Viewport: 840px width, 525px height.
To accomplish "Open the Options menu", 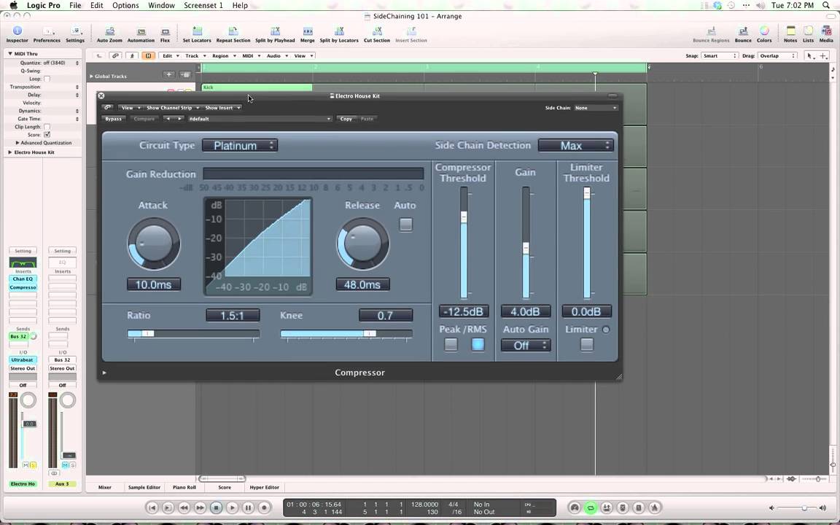I will pyautogui.click(x=125, y=5).
